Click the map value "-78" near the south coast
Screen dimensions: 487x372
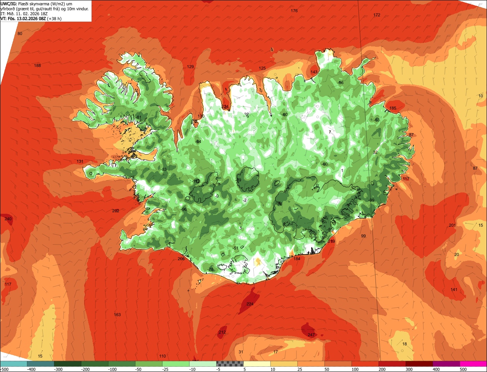[x=210, y=270]
